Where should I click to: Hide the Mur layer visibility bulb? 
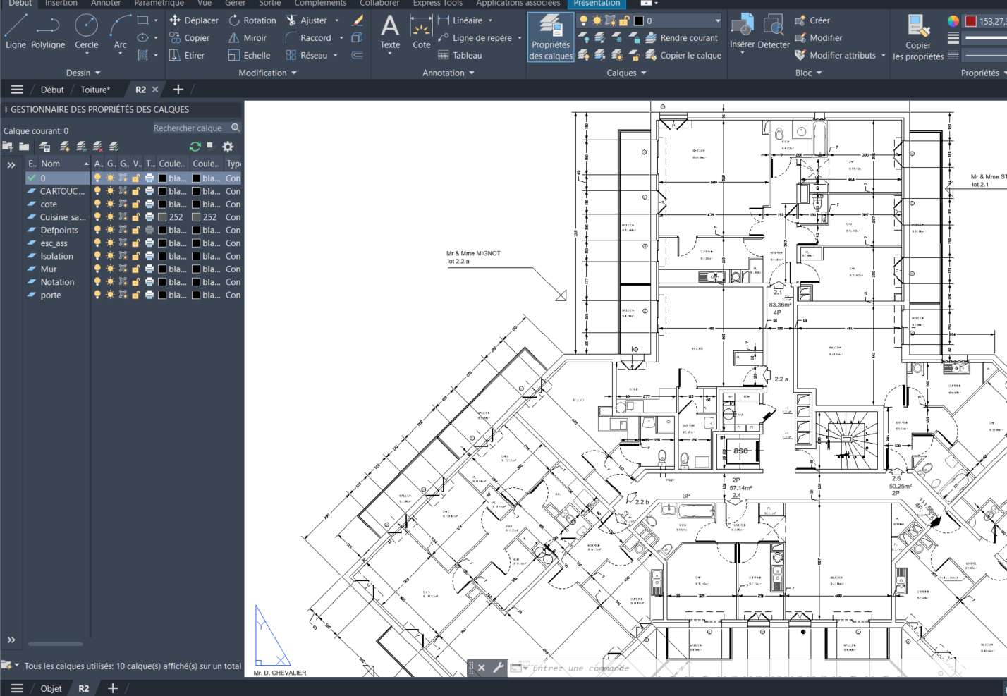pyautogui.click(x=97, y=269)
